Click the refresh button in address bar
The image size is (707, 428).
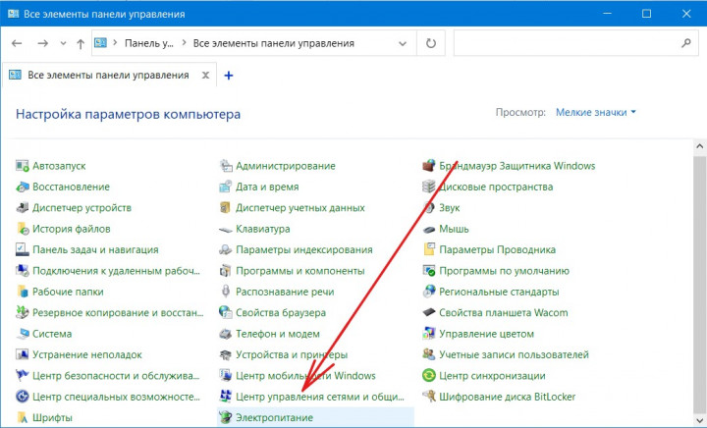[430, 43]
